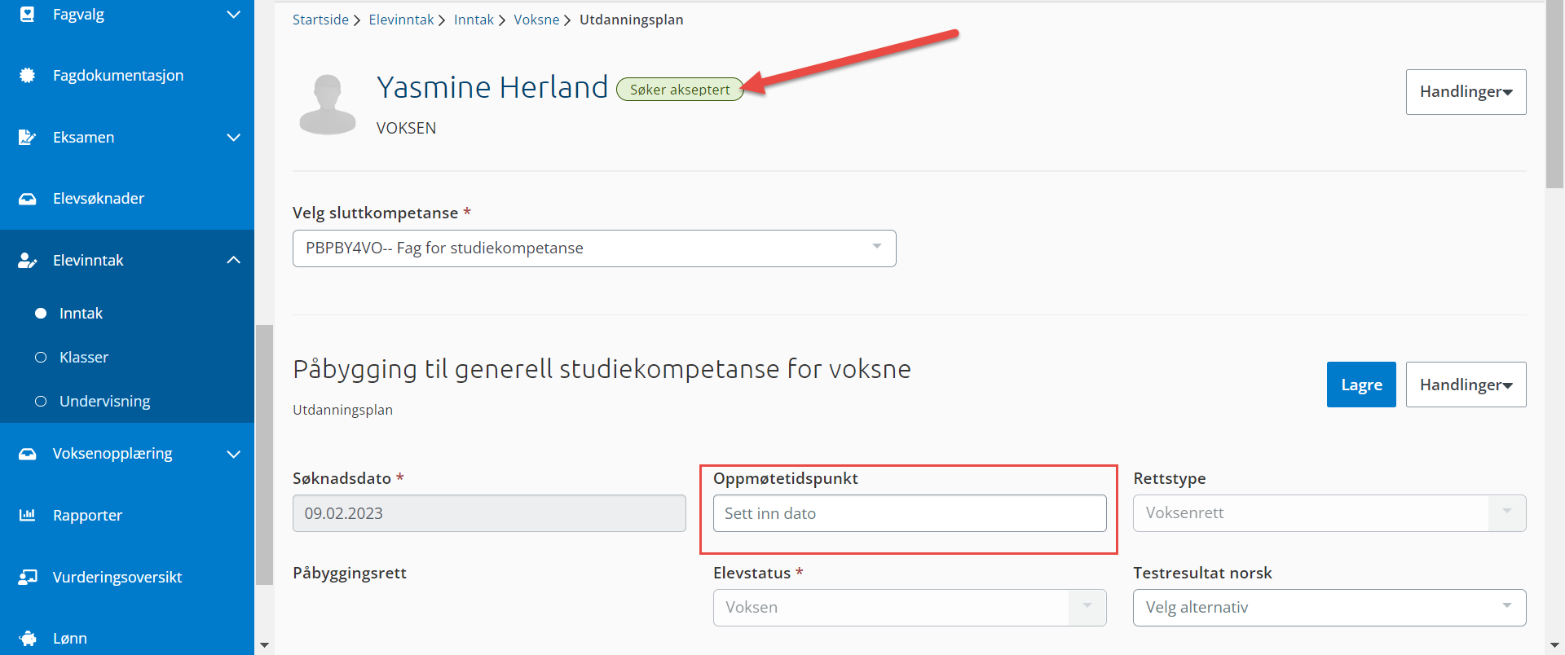Collapse the Elevinntak menu chevron
This screenshot has height=655, width=1565.
point(233,260)
